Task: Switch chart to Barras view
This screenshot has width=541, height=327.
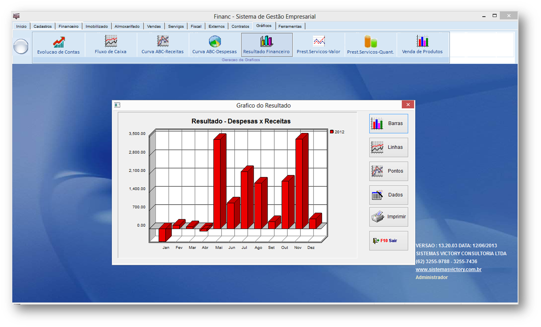Action: (x=388, y=124)
